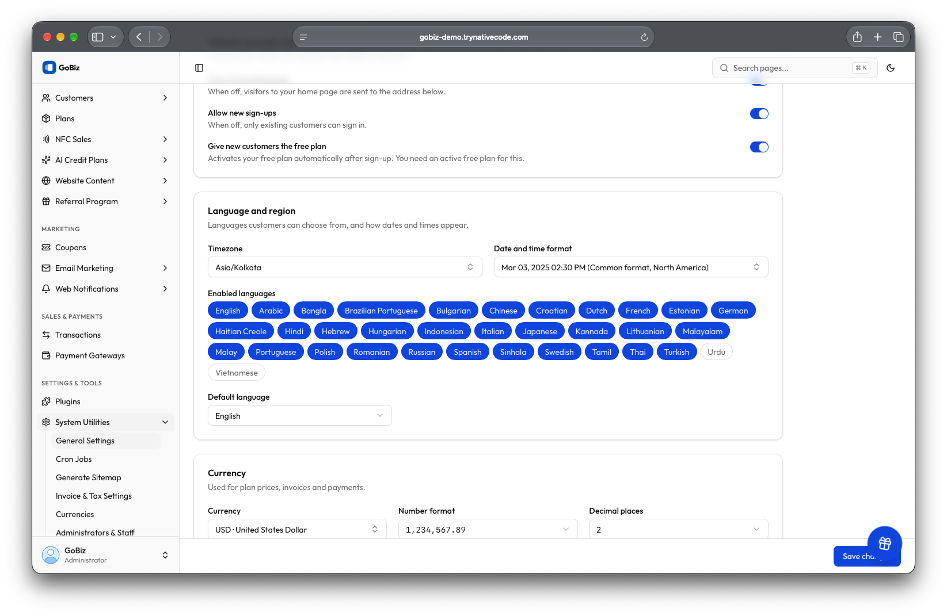The width and height of the screenshot is (947, 616).
Task: Collapse the System Utilities chevron
Action: pos(165,422)
